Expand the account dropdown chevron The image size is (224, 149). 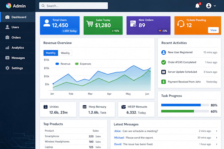point(215,6)
